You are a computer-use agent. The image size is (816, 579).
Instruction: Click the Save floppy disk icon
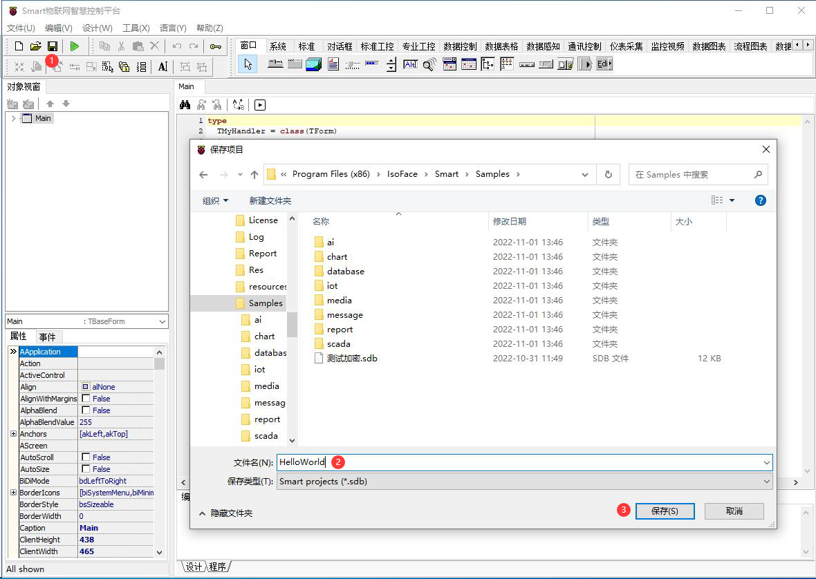[53, 46]
